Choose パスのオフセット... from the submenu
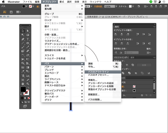This screenshot has width=168, height=133. coord(103,75)
